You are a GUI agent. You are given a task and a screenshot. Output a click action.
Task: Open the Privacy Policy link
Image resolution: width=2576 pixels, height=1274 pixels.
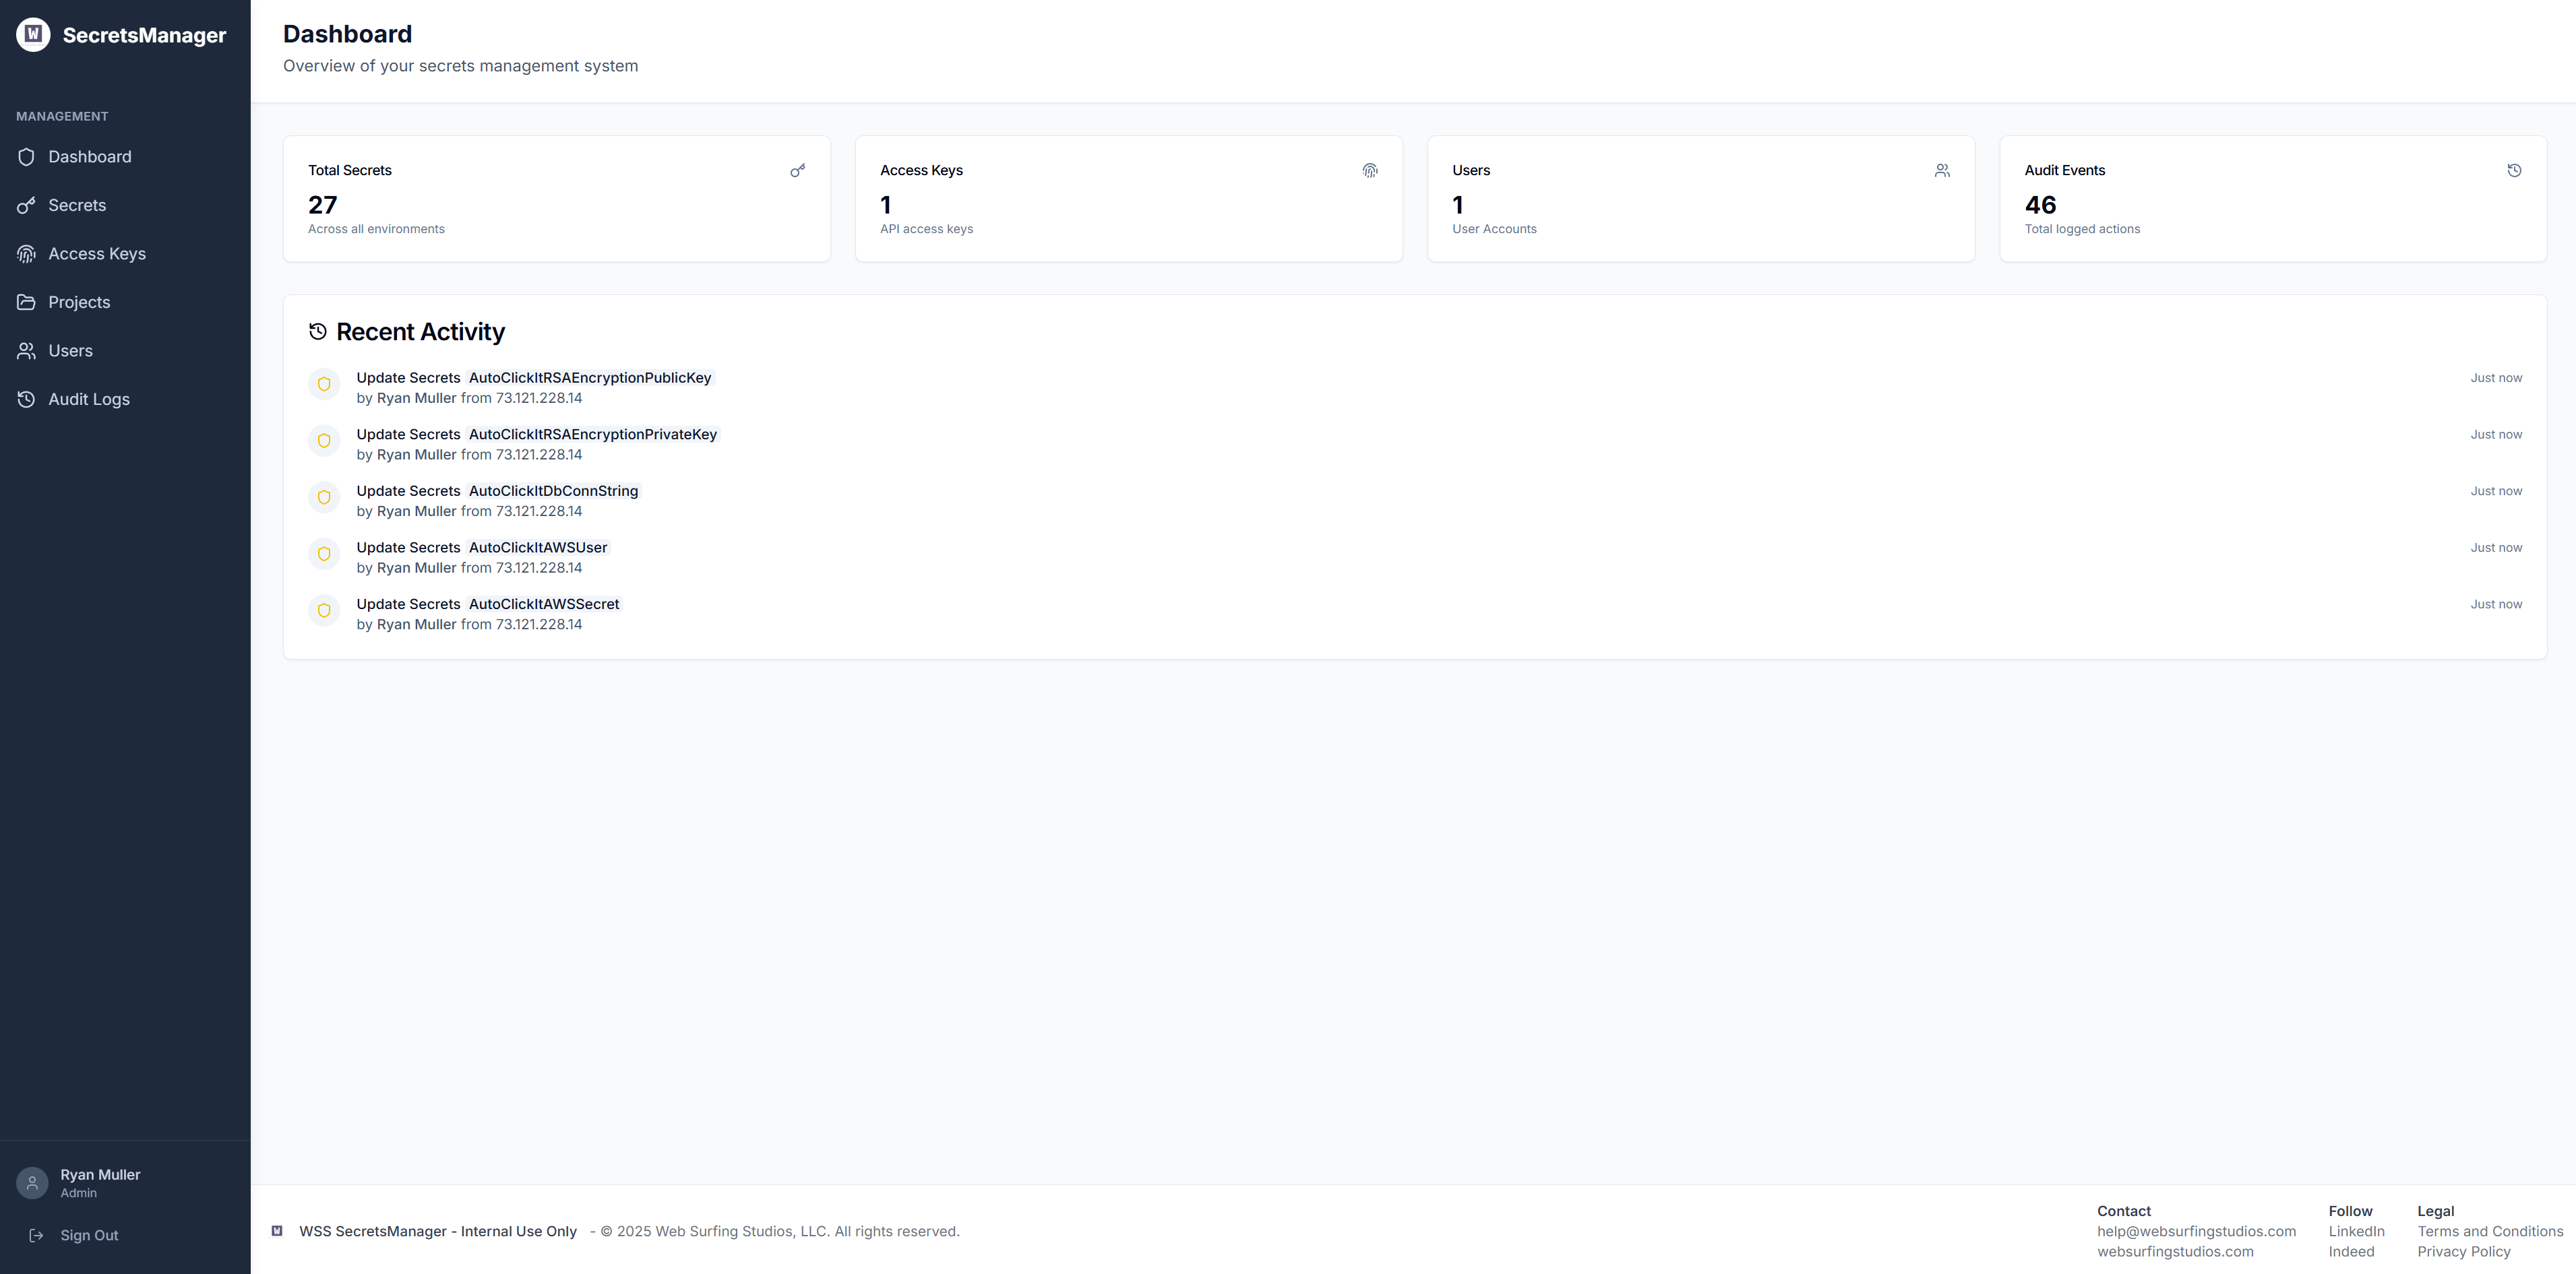tap(2464, 1251)
